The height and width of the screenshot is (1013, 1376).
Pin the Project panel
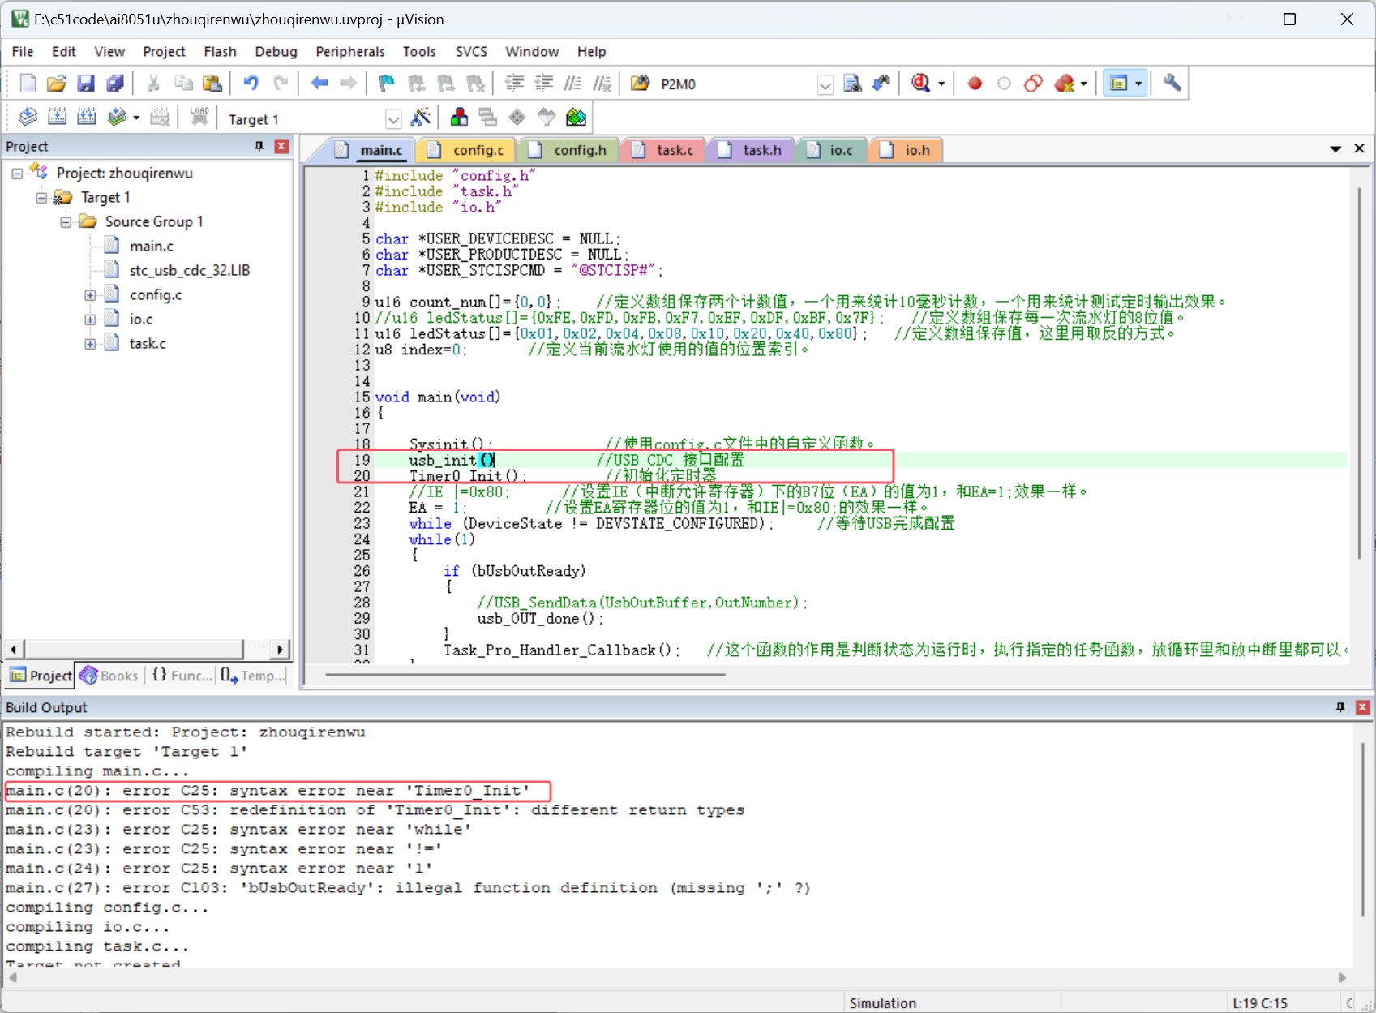pos(259,146)
